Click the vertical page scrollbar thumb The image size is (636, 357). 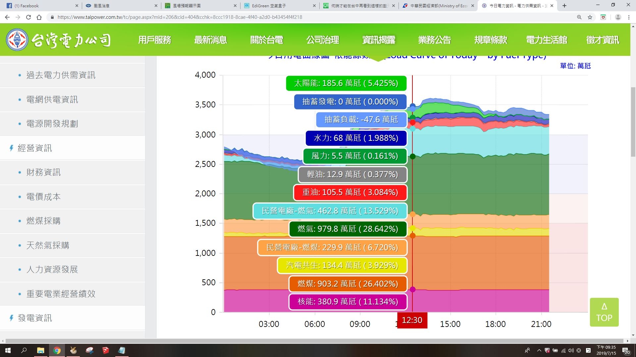click(x=633, y=122)
